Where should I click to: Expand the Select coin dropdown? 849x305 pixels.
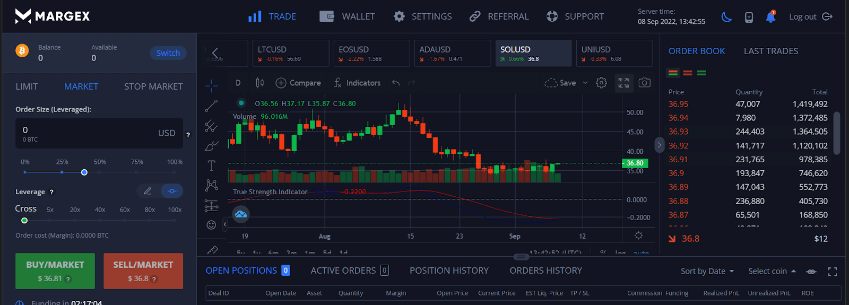coord(772,271)
